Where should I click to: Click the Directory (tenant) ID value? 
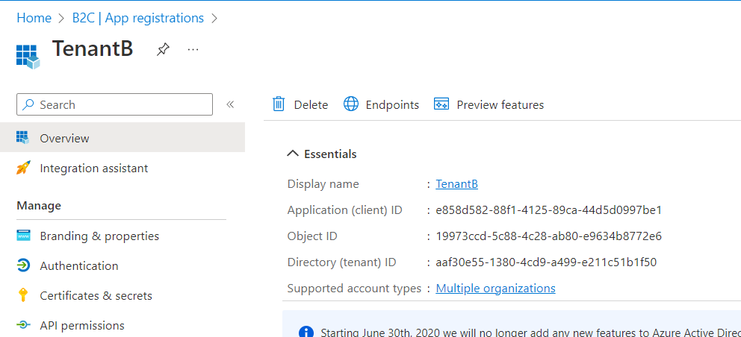point(546,262)
